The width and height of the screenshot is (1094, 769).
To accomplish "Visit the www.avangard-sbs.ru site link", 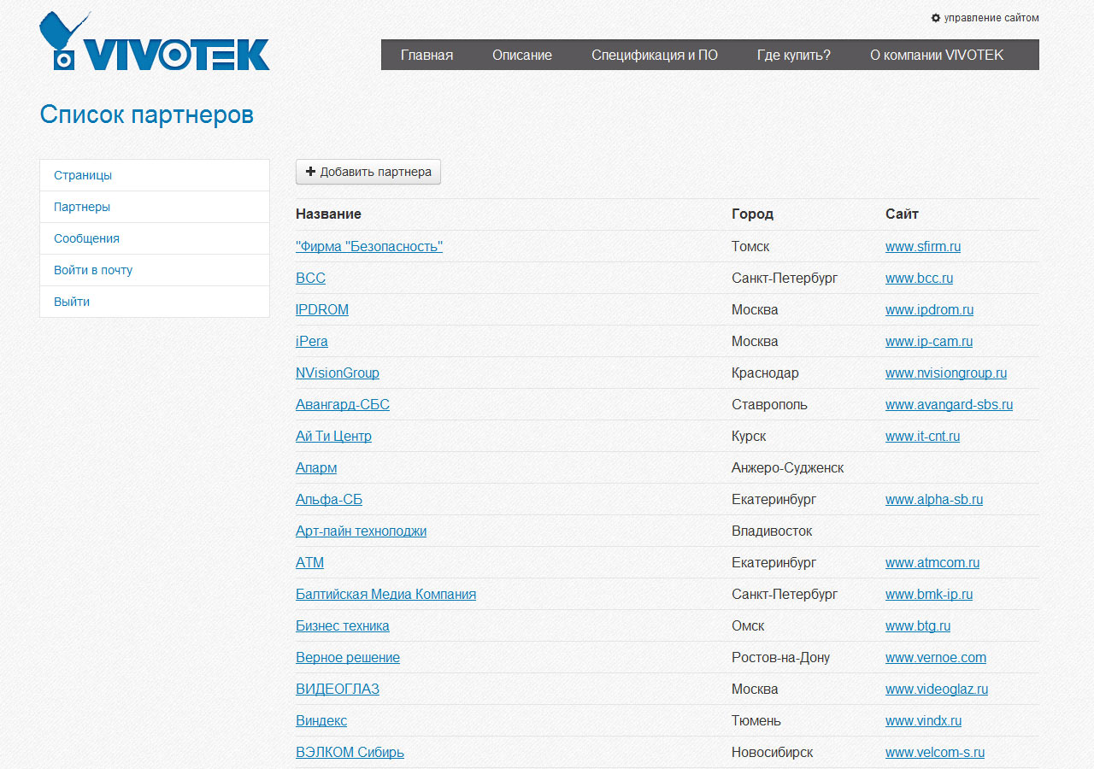I will [949, 404].
